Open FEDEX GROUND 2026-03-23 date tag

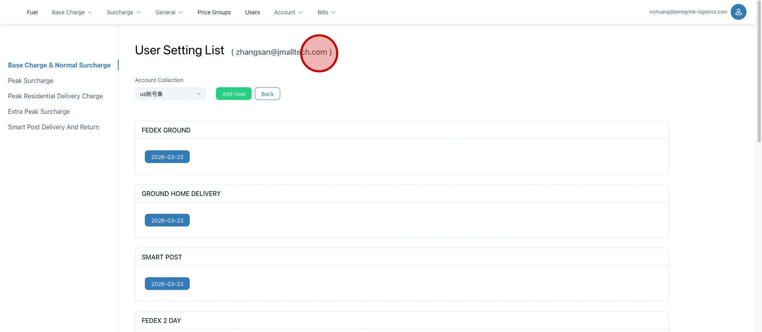(x=167, y=157)
